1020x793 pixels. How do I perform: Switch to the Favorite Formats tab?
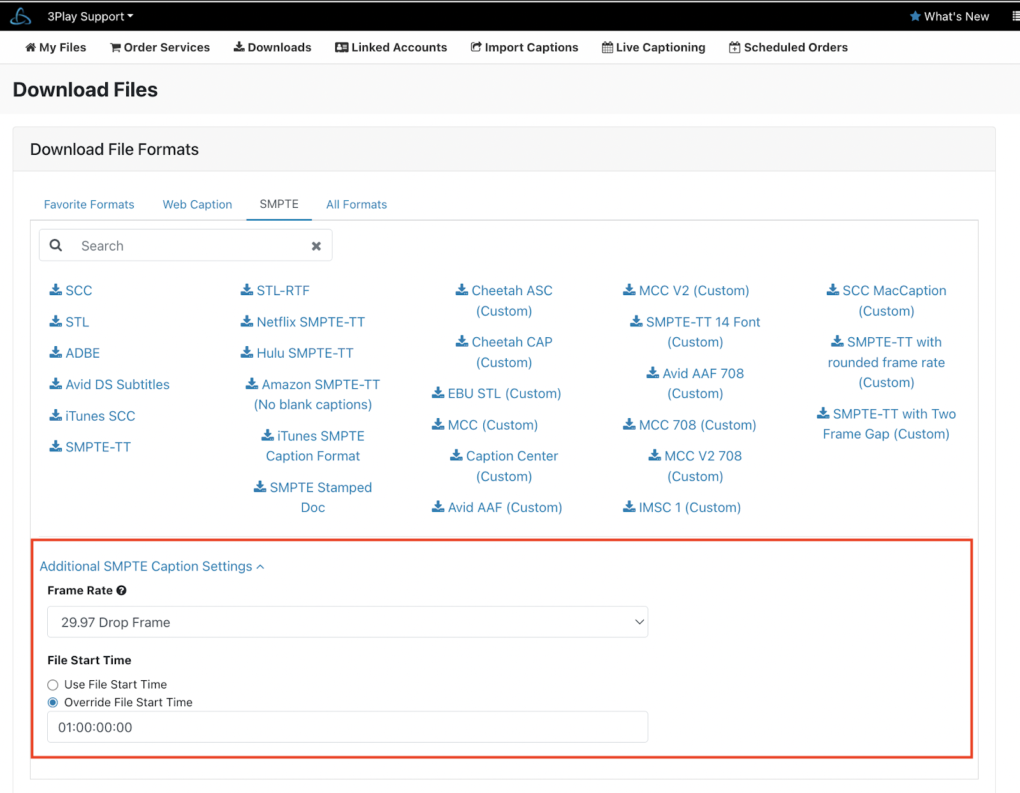click(89, 205)
